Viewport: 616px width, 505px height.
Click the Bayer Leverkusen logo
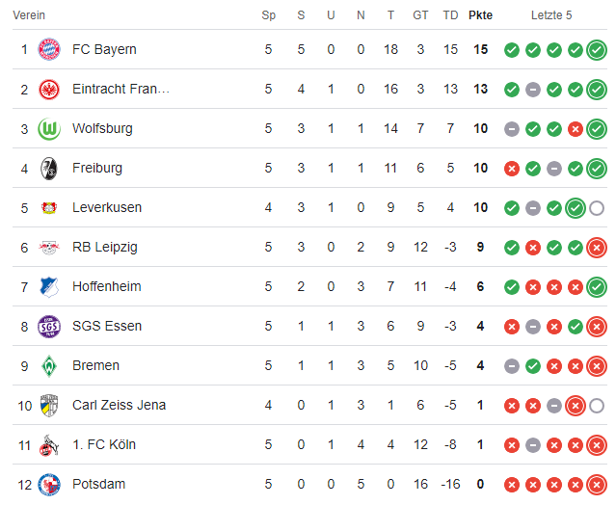pyautogui.click(x=49, y=207)
